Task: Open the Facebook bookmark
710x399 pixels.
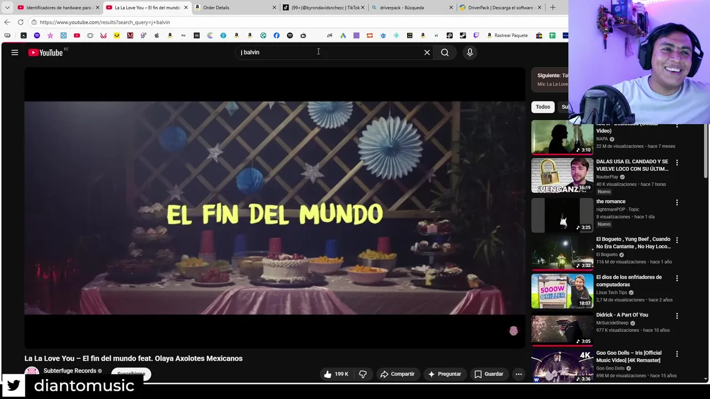Action: tap(276, 35)
